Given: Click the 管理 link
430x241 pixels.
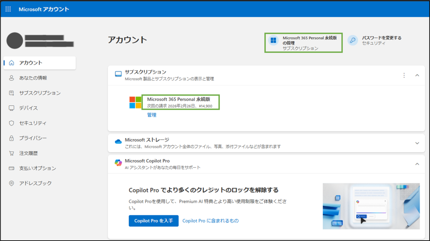Looking at the screenshot, I should [152, 115].
